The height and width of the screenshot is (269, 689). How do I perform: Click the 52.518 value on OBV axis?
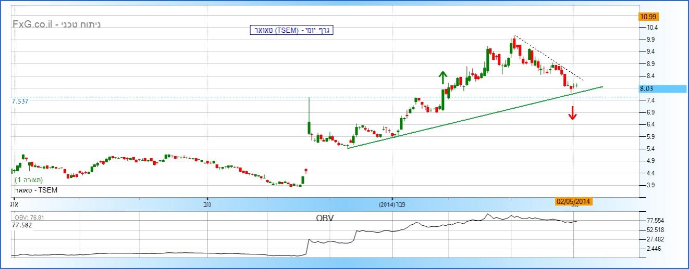click(655, 229)
